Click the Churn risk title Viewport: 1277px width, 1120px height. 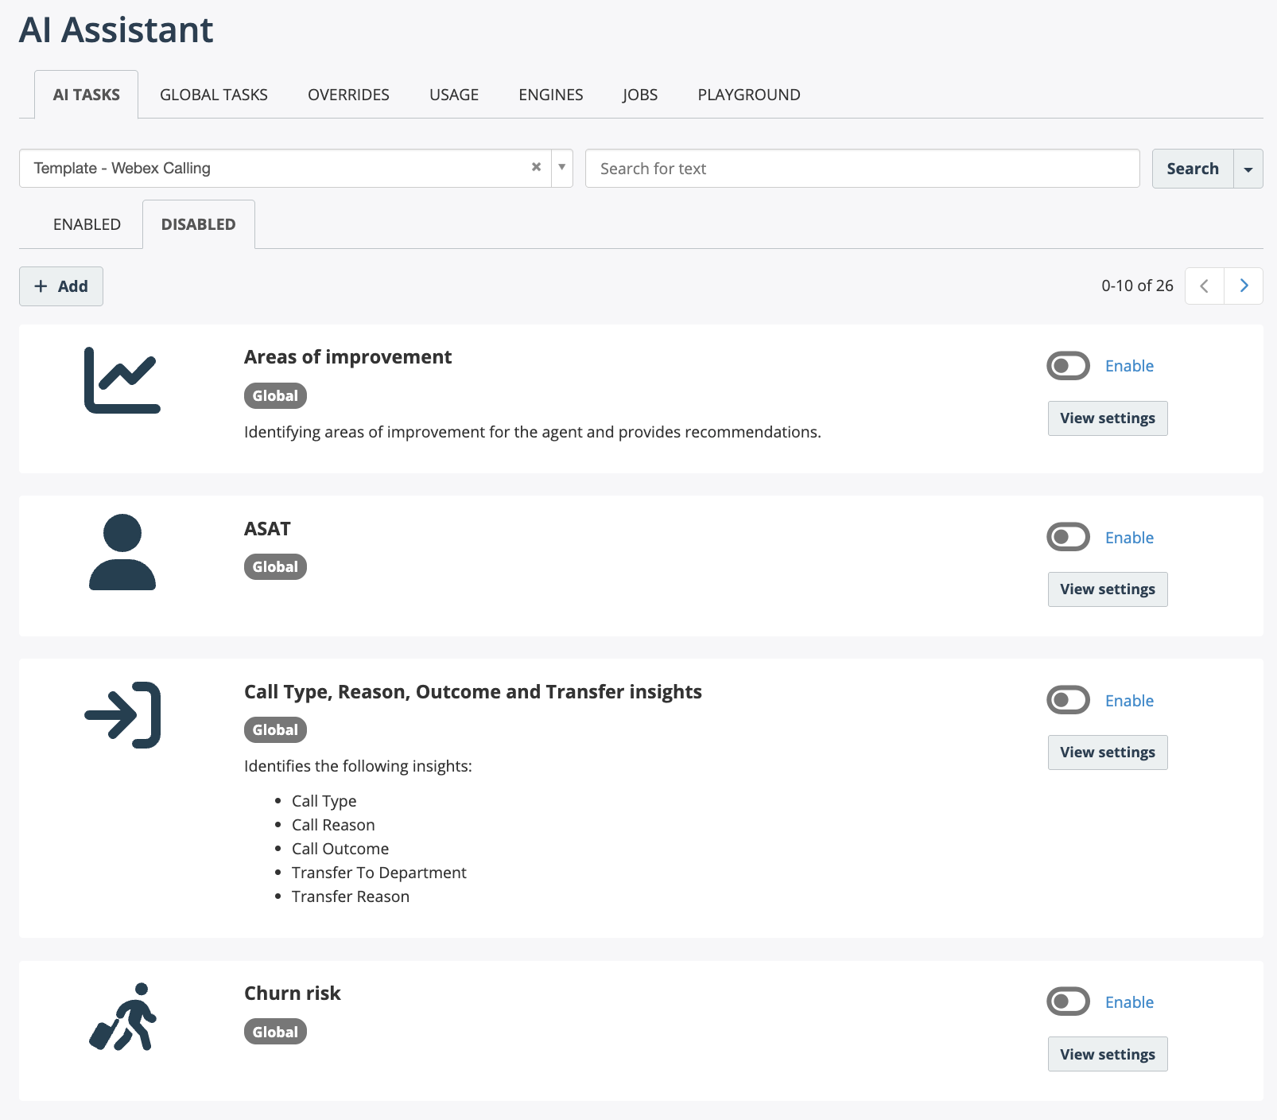(292, 994)
